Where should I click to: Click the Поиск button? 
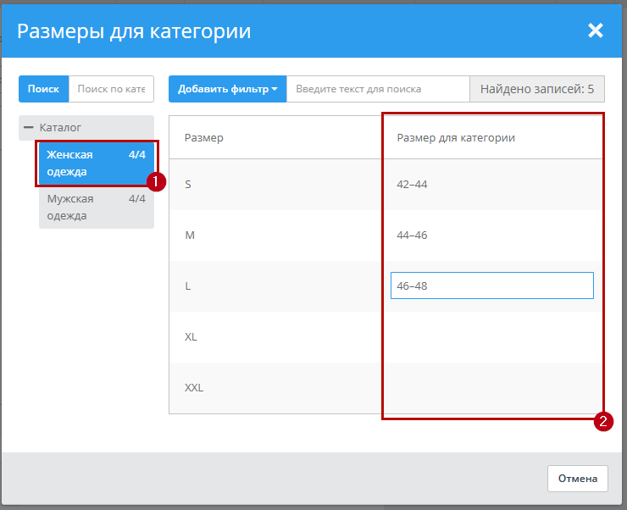tap(43, 89)
